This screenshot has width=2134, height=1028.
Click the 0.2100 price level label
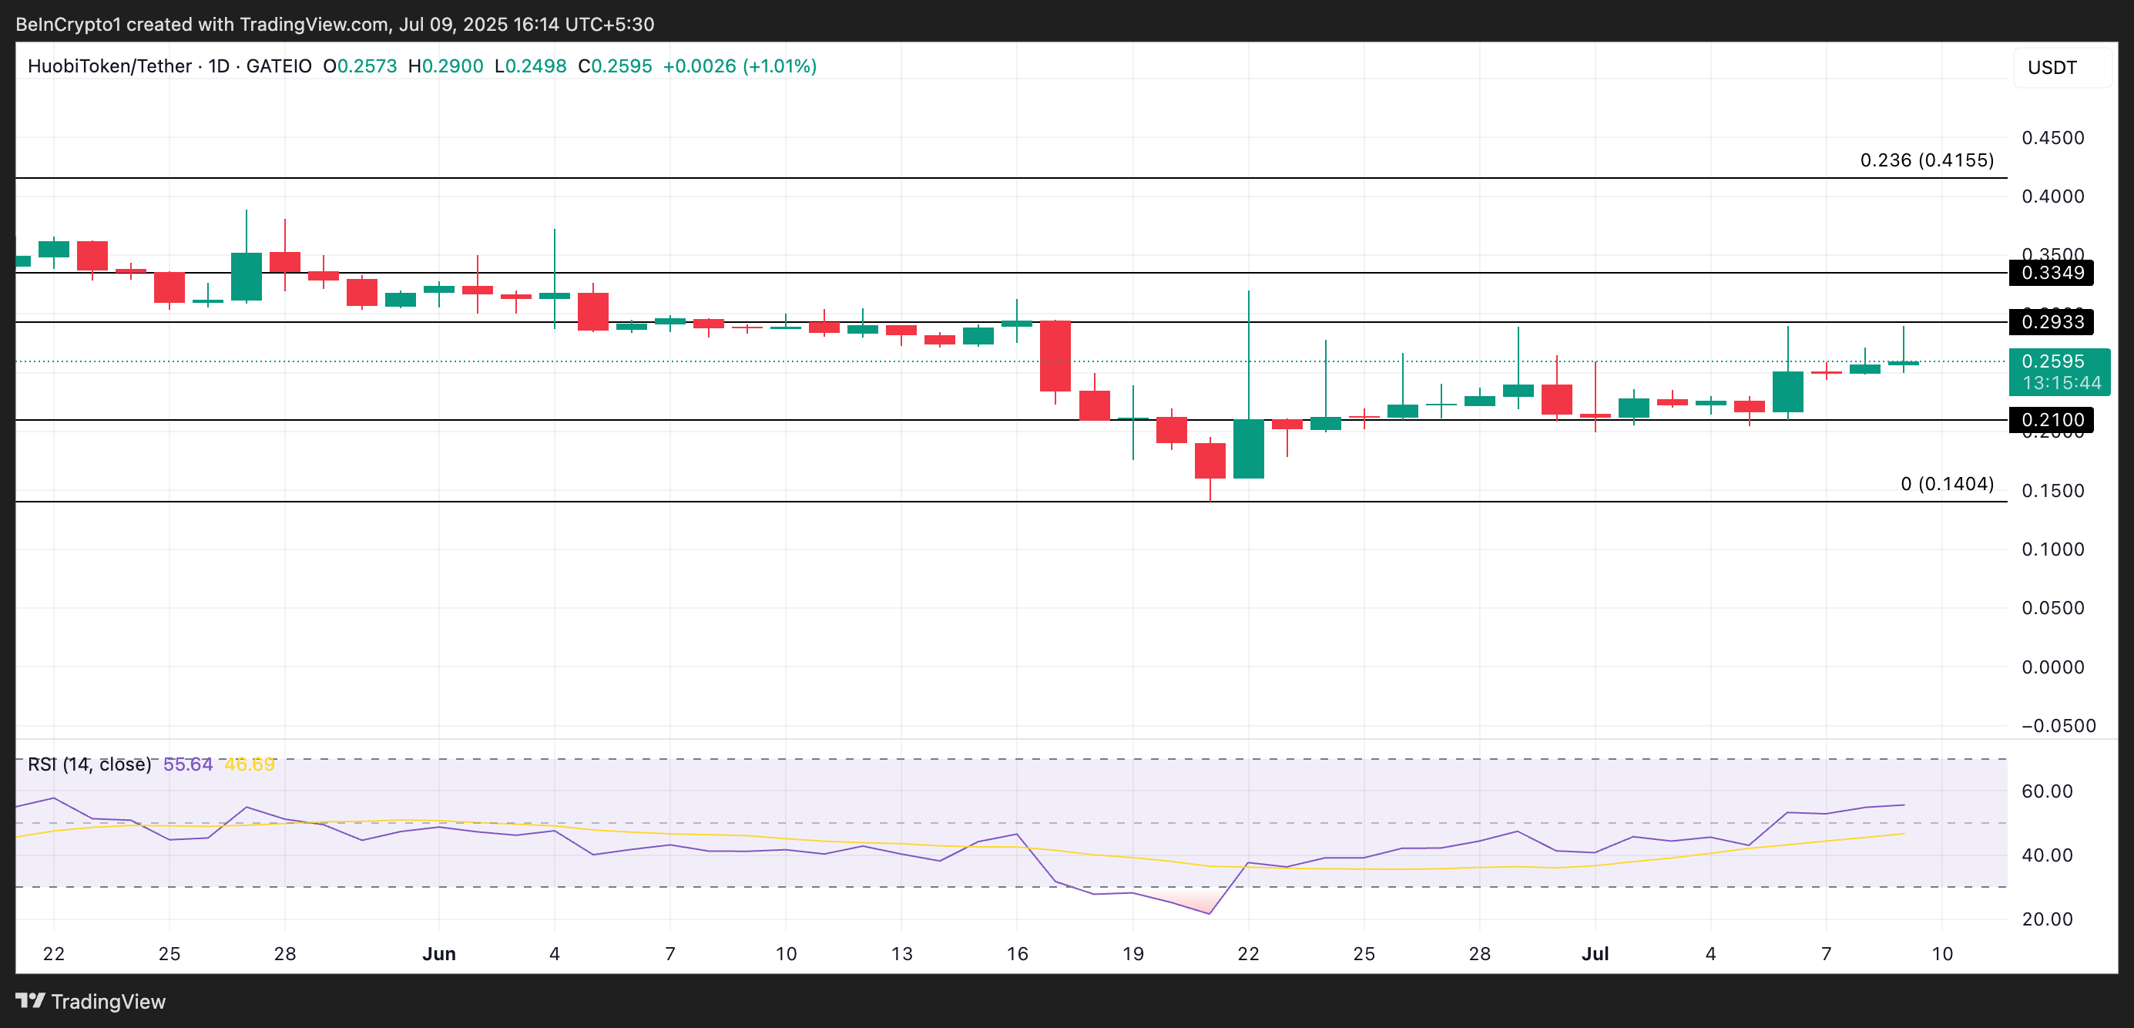(2051, 420)
